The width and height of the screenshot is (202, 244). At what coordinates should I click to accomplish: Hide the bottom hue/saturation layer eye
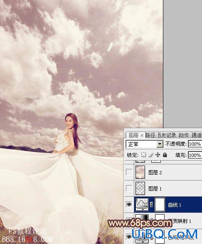coord(129,237)
